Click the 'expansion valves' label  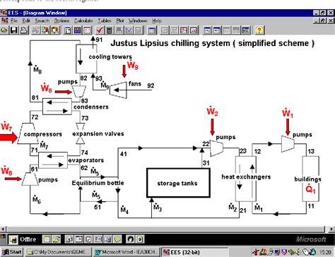(x=98, y=133)
